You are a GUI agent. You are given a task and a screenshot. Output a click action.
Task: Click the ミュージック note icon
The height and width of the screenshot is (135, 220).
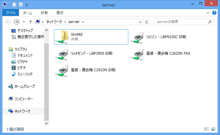pyautogui.click(x=14, y=74)
